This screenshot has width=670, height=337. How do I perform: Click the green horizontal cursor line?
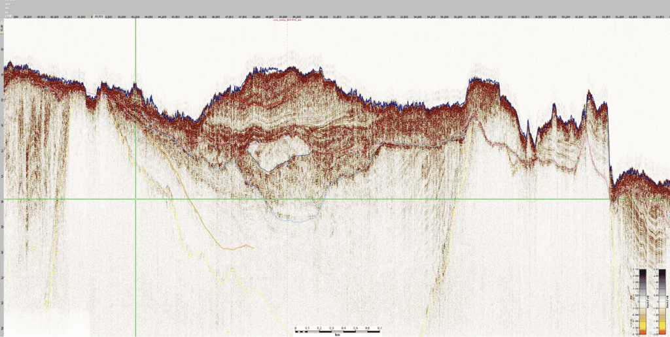[393, 199]
